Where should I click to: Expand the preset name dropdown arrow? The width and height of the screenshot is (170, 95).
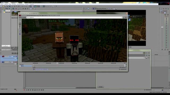(x=122, y=17)
